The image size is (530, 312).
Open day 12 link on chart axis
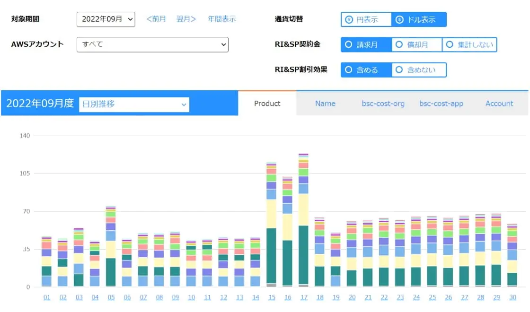tap(223, 297)
